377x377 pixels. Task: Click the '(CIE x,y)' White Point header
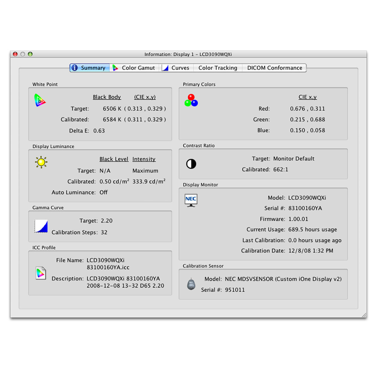[145, 97]
